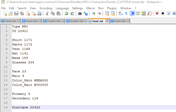
Task: Toggle word wrap toolbar icon
Action: click(120, 13)
